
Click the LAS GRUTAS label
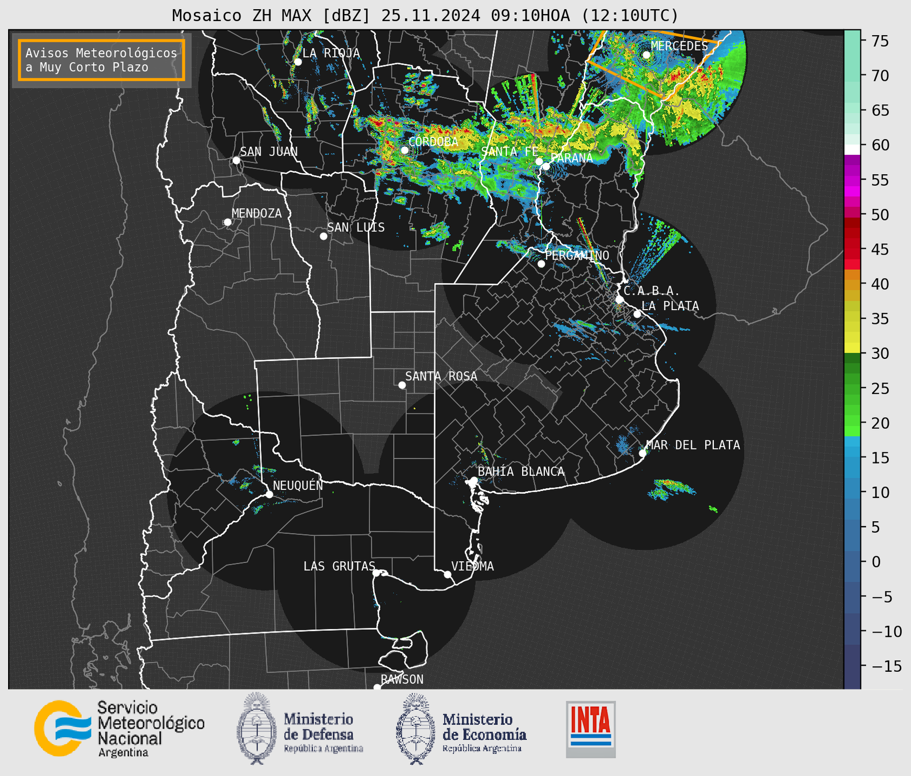(339, 566)
